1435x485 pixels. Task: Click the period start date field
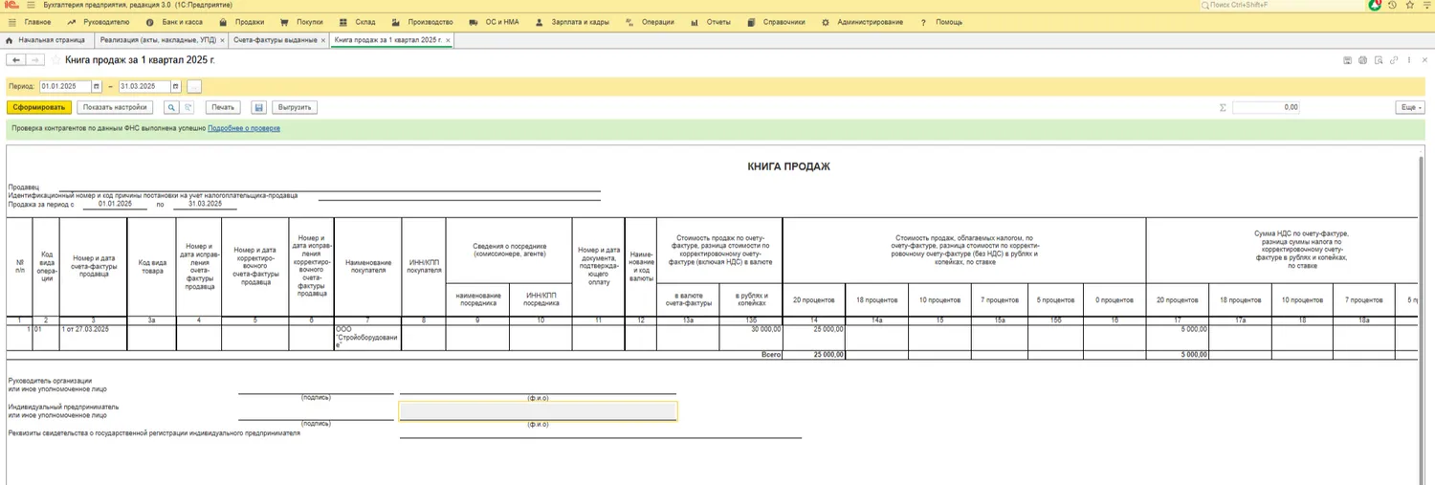[66, 86]
